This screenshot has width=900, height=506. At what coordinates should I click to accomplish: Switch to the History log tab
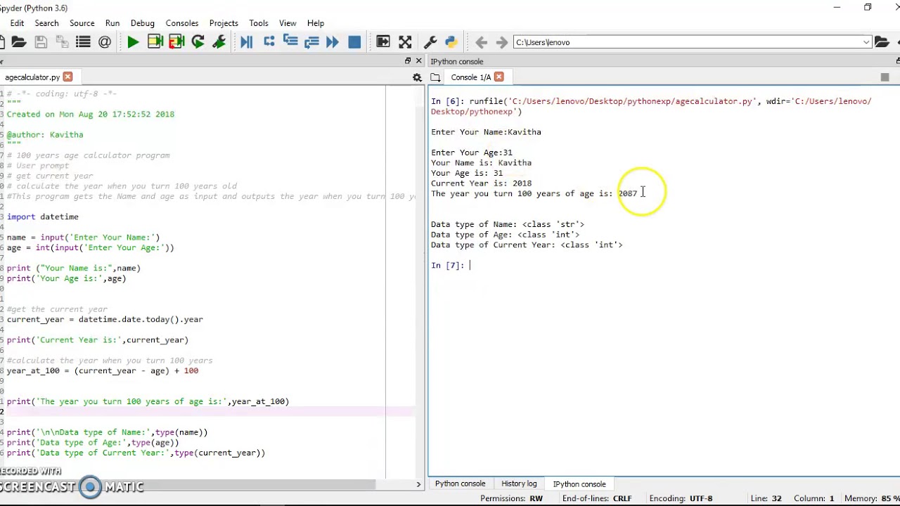(x=519, y=484)
